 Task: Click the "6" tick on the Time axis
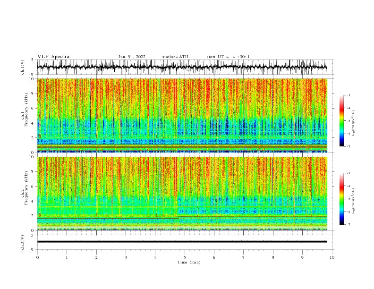[x=214, y=257]
